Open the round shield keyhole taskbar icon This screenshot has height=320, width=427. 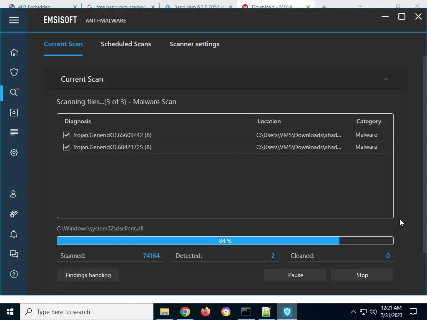click(226, 312)
